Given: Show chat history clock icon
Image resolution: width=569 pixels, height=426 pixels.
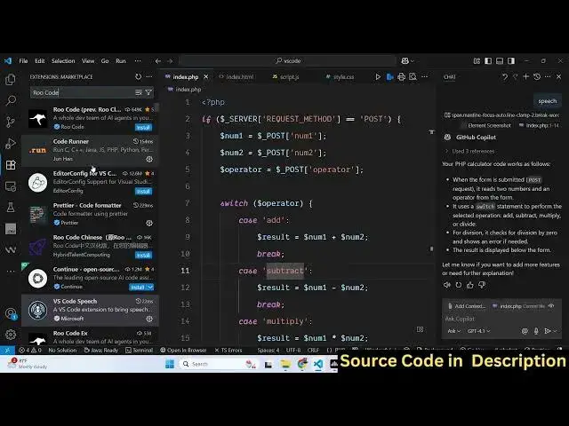Looking at the screenshot, I should click(537, 77).
